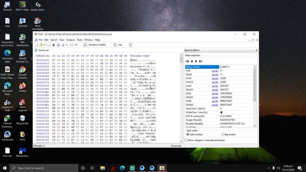Viewport: 306px width, 172px height.
Task: Open View menu in HxD
Action: 62,40
